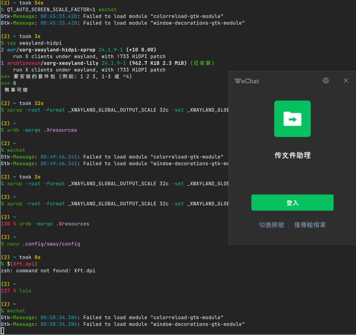
Task: Click the yay xwayland-hidpi command text
Action: [x=34, y=43]
